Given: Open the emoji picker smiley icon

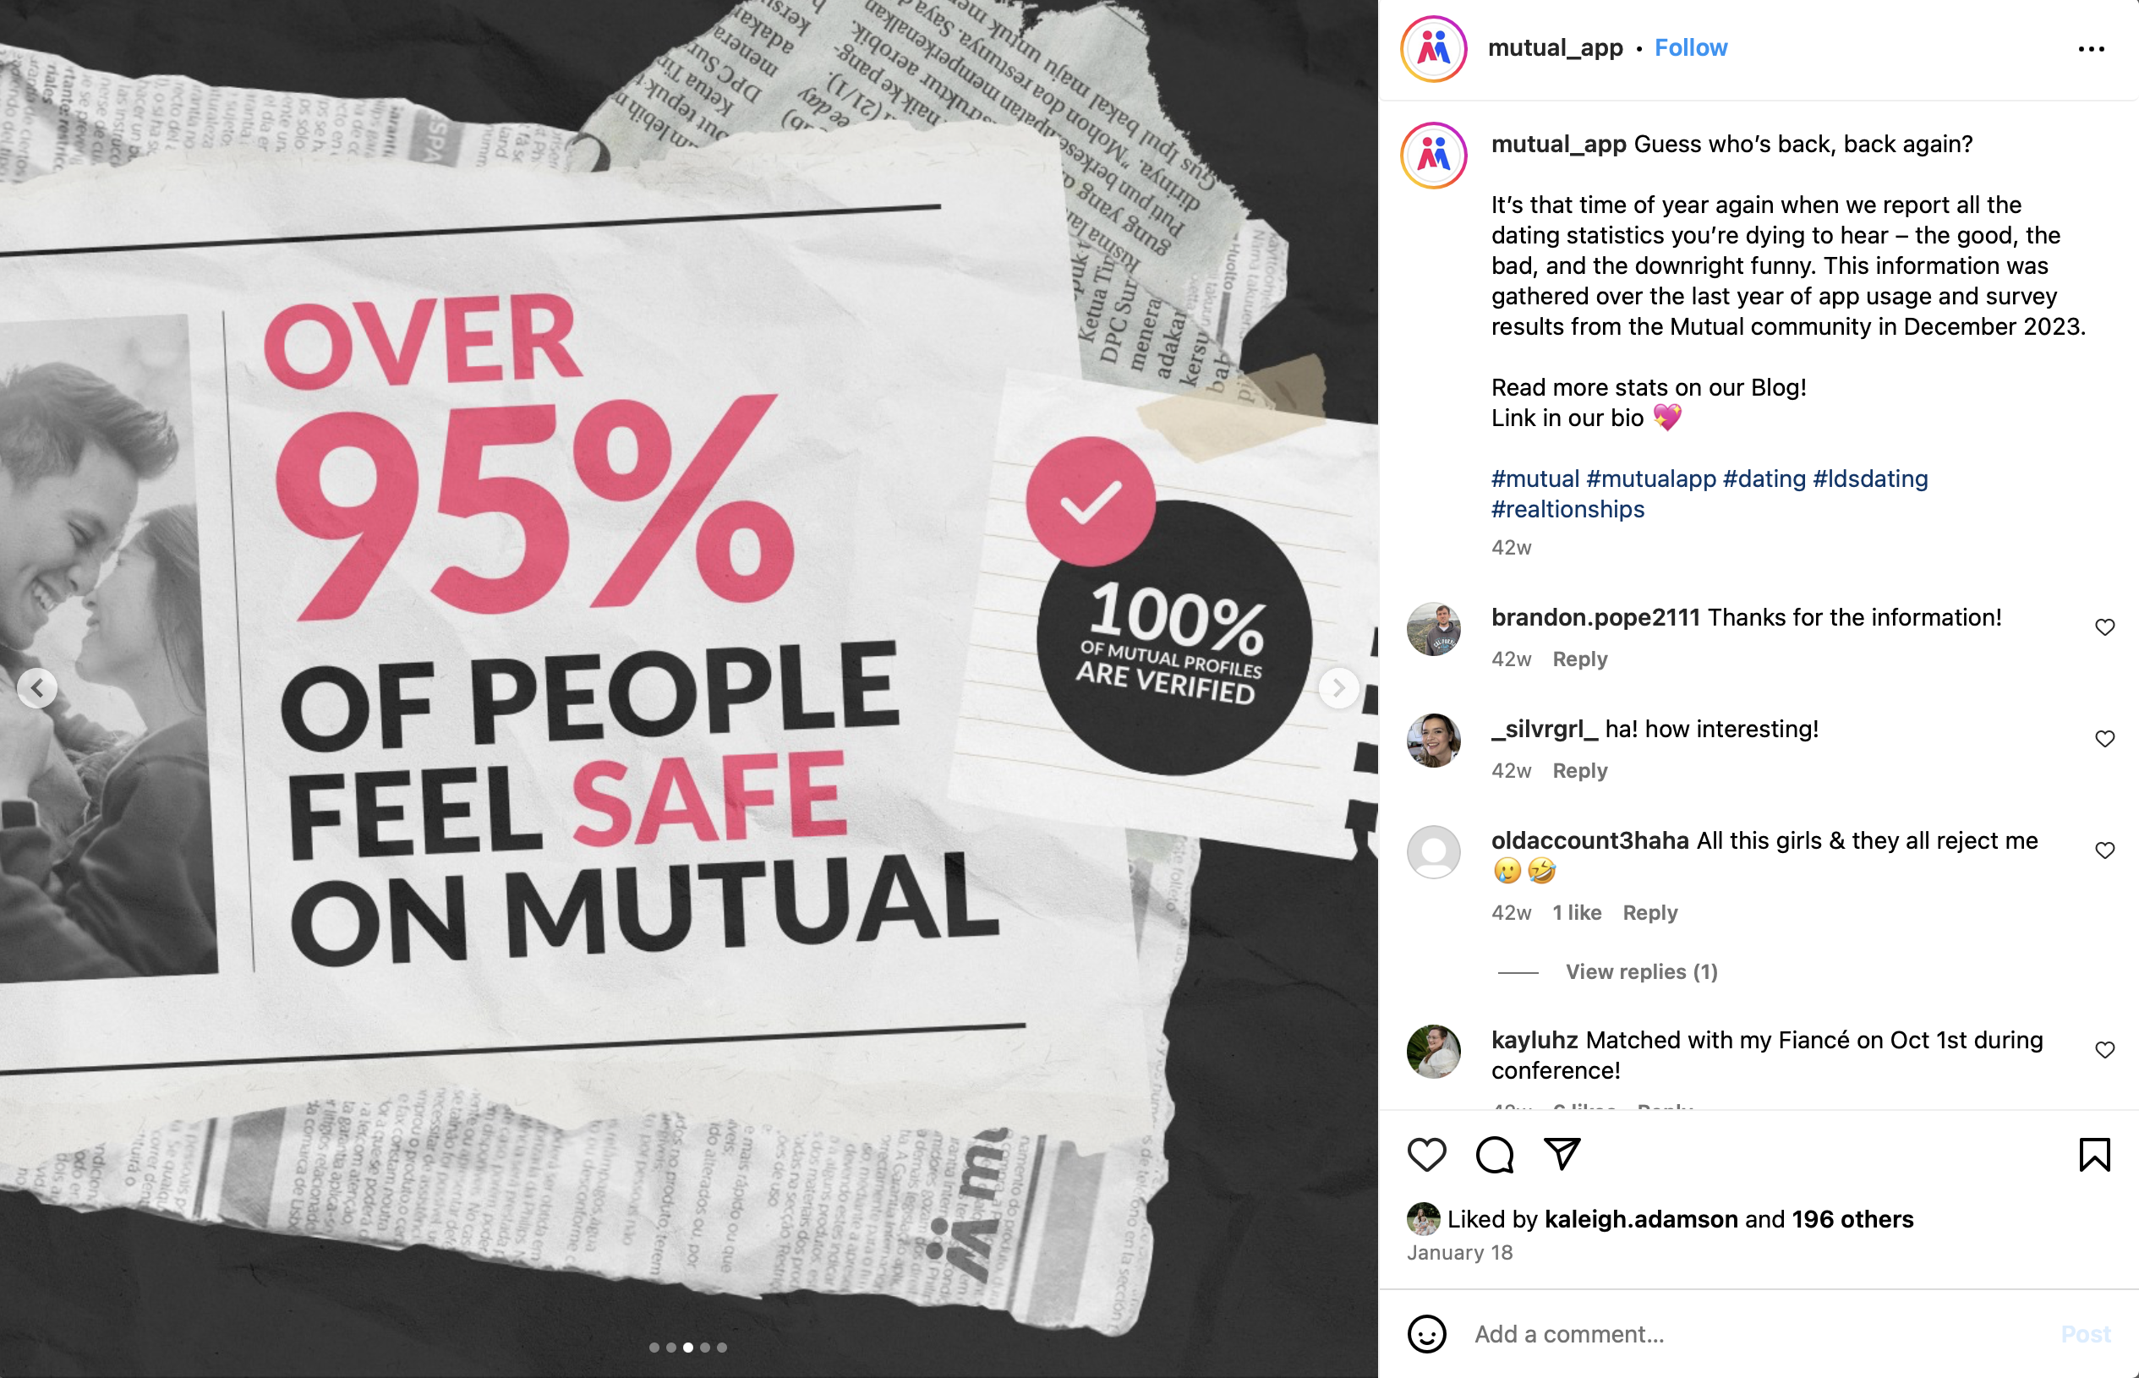Looking at the screenshot, I should coord(1426,1333).
